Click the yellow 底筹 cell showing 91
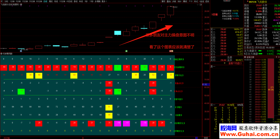This screenshot has width=280, height=139. coord(109,116)
